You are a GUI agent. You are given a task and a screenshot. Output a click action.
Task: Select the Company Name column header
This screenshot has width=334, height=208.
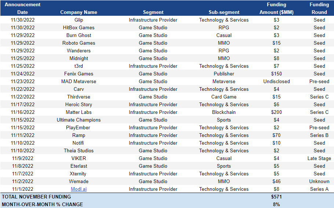(x=79, y=12)
